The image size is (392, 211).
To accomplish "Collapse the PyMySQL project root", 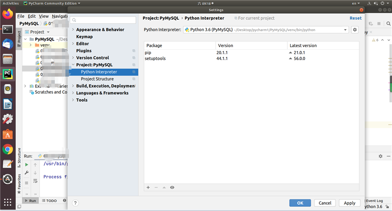I will tap(25, 39).
